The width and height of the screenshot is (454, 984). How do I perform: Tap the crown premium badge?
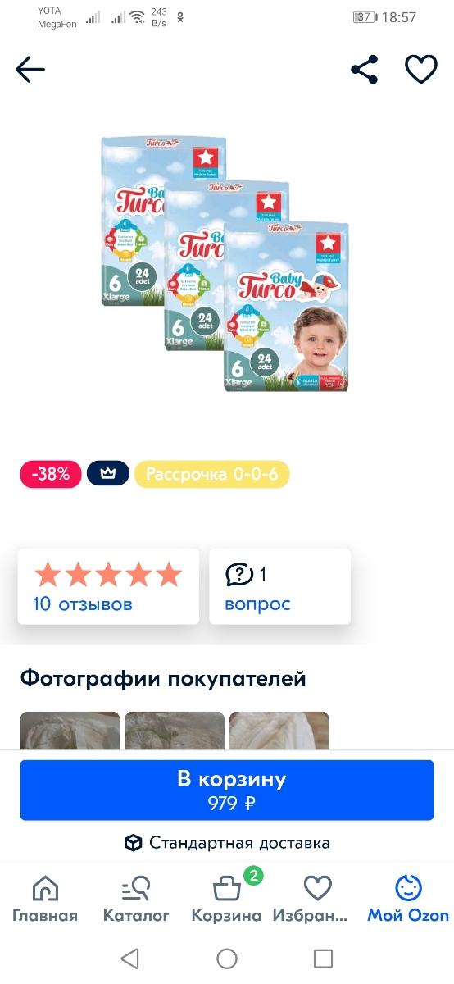tap(108, 474)
